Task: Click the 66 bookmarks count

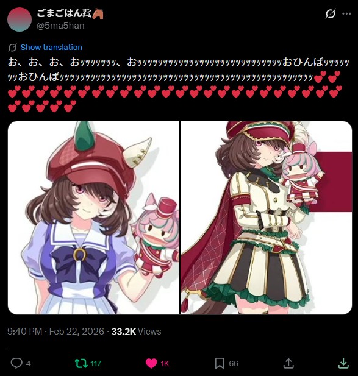Action: tap(234, 364)
